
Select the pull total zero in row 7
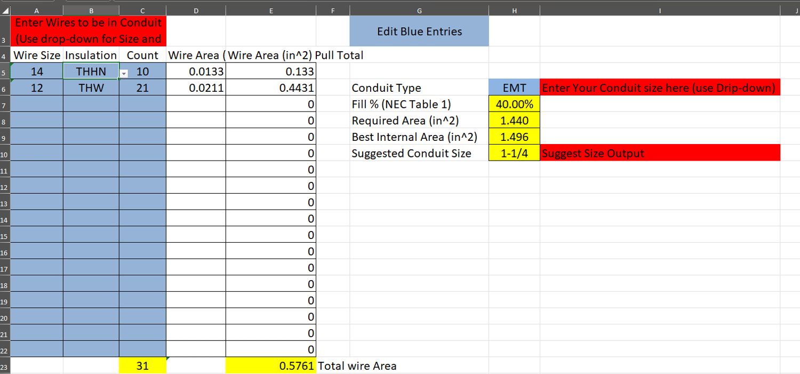(271, 104)
